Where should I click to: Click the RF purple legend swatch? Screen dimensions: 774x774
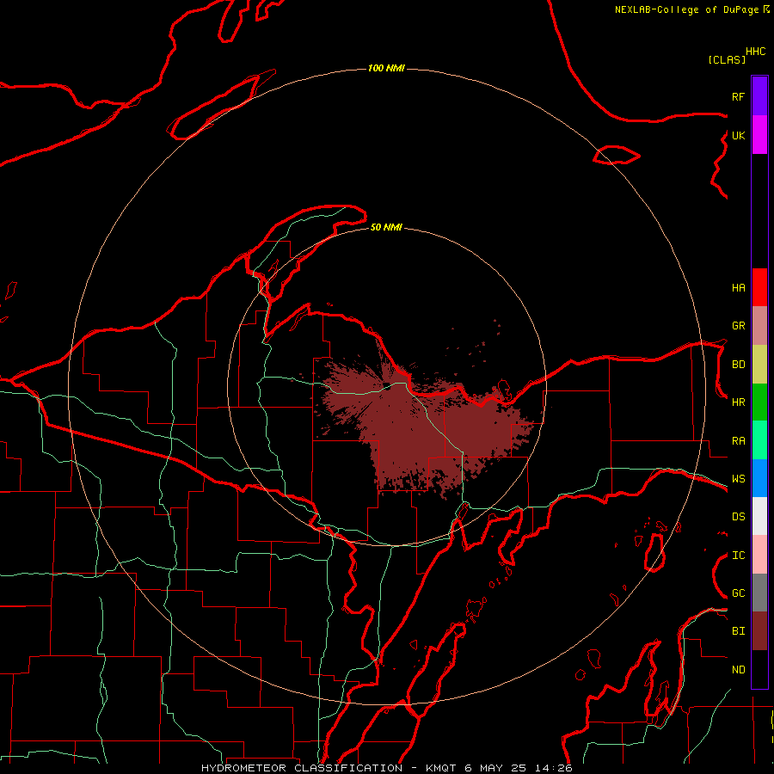tap(759, 96)
